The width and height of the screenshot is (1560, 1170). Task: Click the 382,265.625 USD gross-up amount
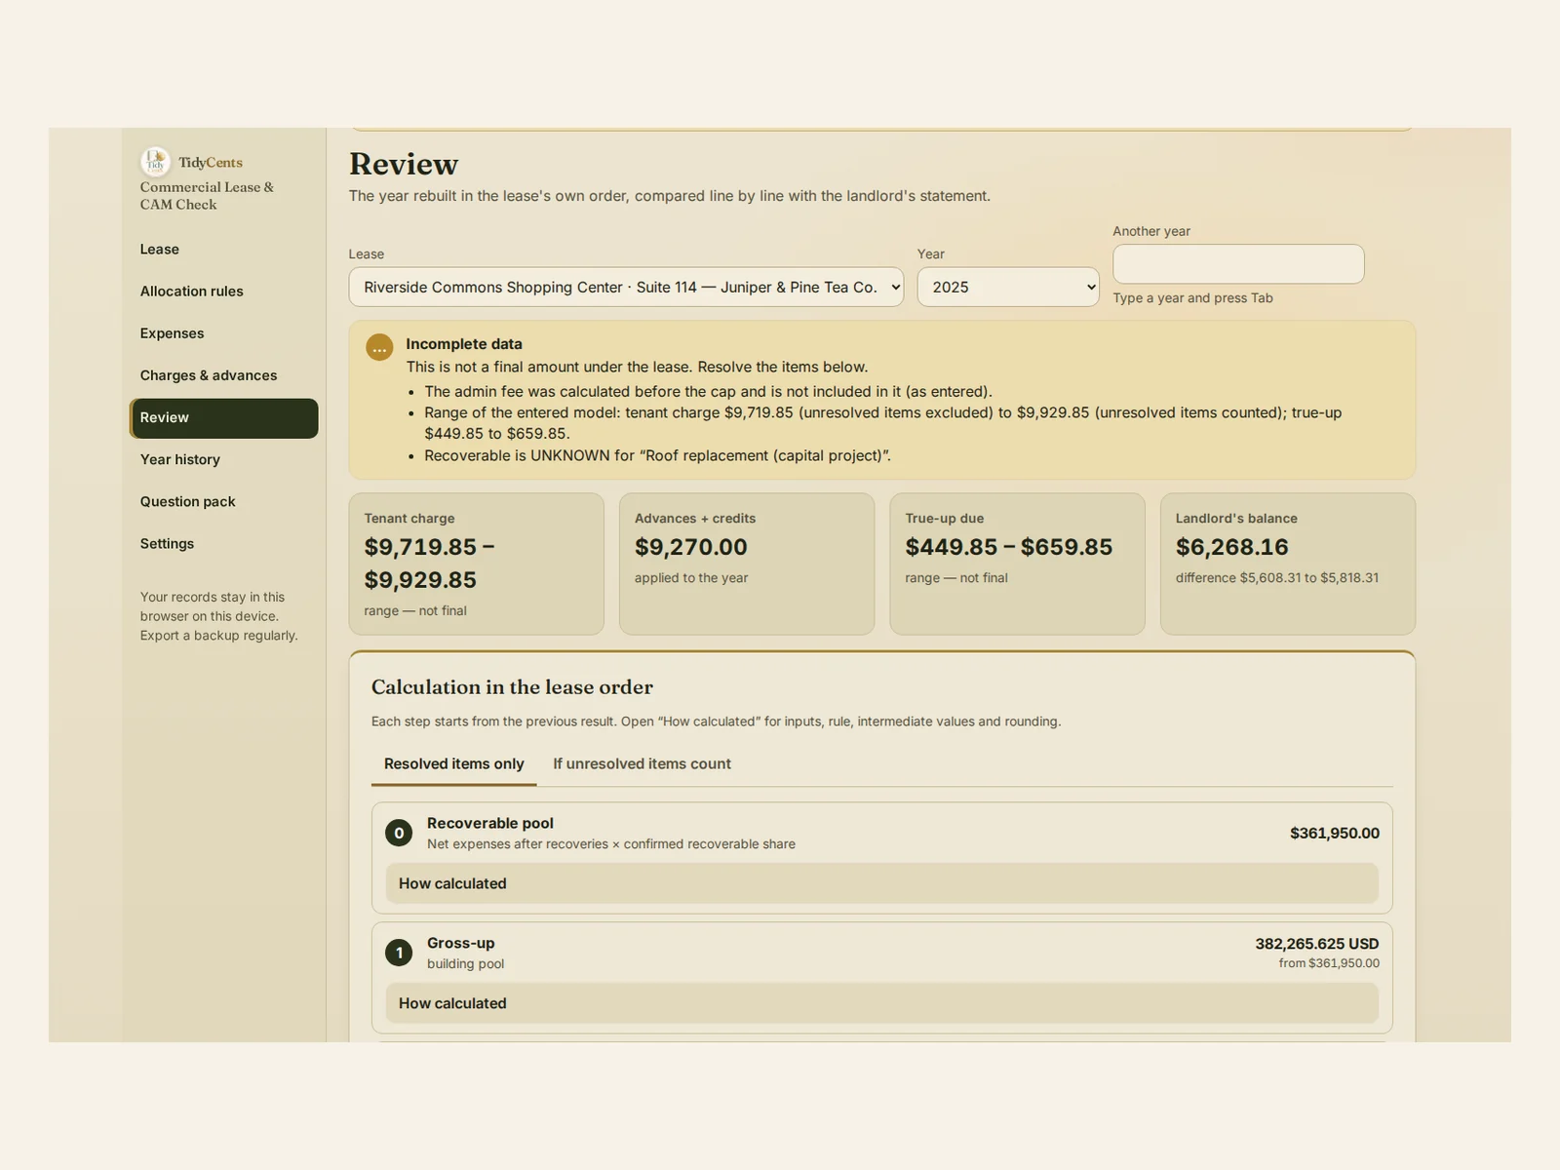coord(1317,944)
